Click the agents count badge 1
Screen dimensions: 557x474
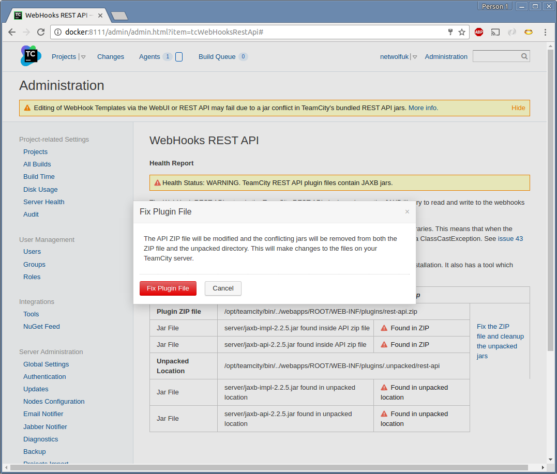pos(168,56)
